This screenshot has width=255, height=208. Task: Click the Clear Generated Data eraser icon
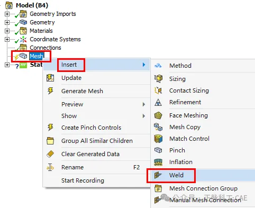coord(50,154)
